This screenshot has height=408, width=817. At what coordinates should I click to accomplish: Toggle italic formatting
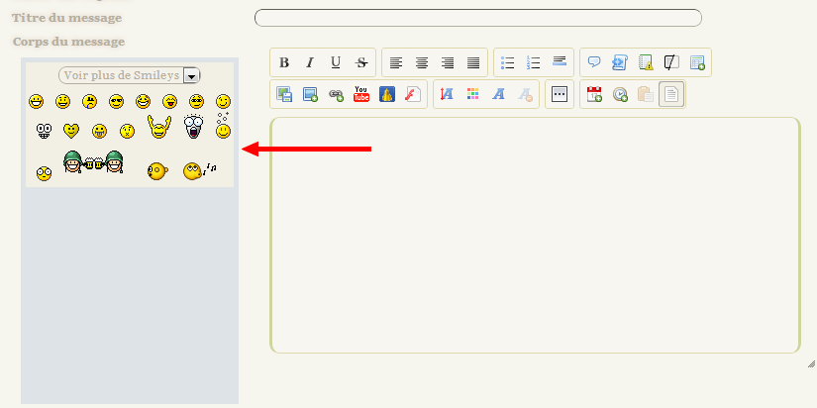coord(310,63)
